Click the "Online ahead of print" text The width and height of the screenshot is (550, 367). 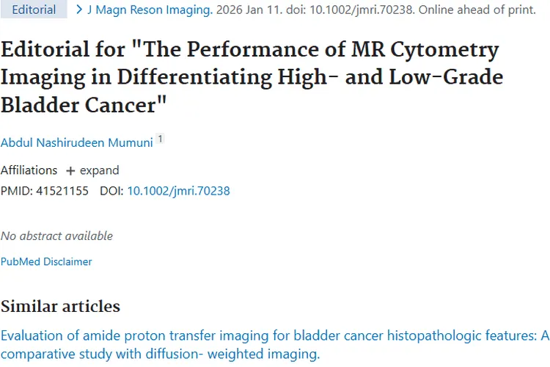pyautogui.click(x=474, y=10)
